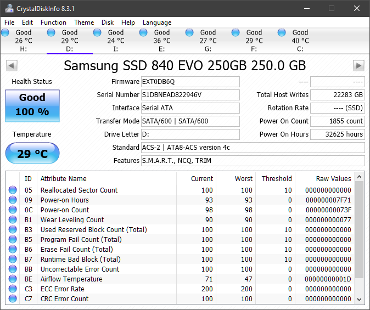Click the Transfer Mode field

(190, 121)
